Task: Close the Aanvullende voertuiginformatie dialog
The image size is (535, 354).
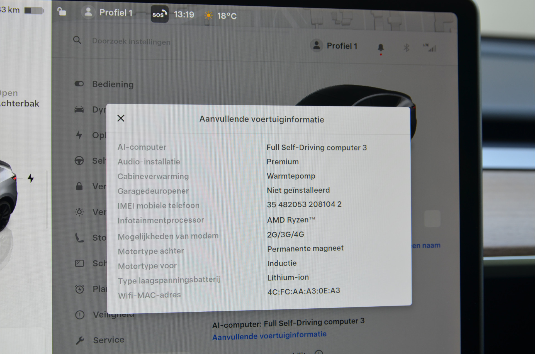Action: pos(121,118)
